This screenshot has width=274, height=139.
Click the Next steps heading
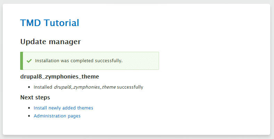pos(35,97)
